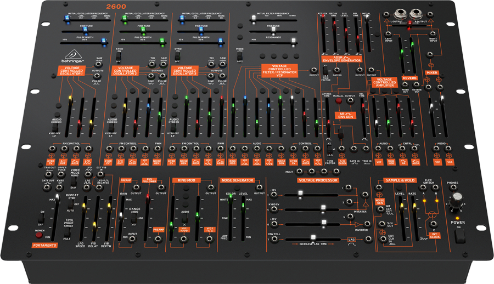Select the INT CLK OUT jack

point(381,209)
